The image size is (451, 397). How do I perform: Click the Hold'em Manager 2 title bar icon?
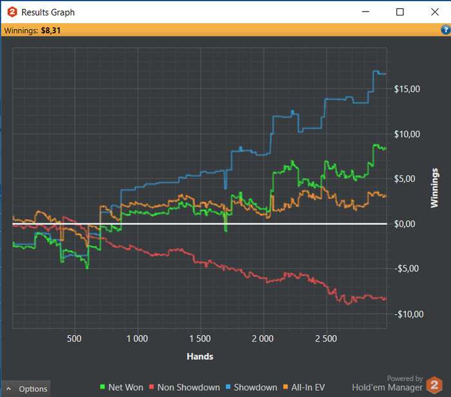pos(12,12)
